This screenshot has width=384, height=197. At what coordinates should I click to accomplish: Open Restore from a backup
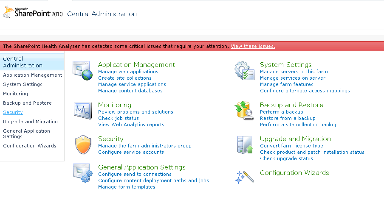(x=288, y=118)
